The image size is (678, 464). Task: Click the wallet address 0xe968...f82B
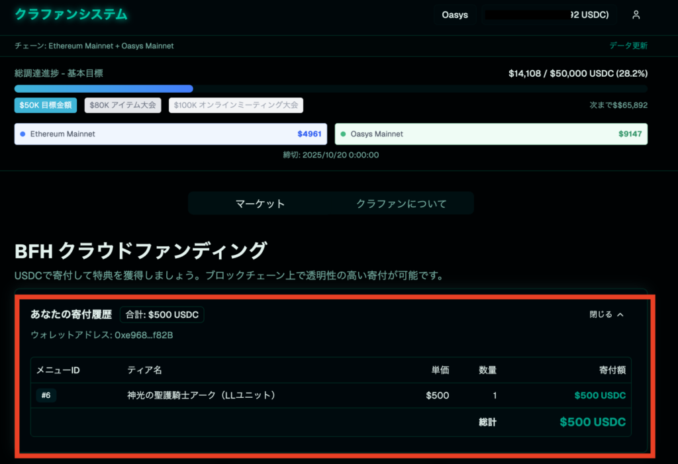102,335
